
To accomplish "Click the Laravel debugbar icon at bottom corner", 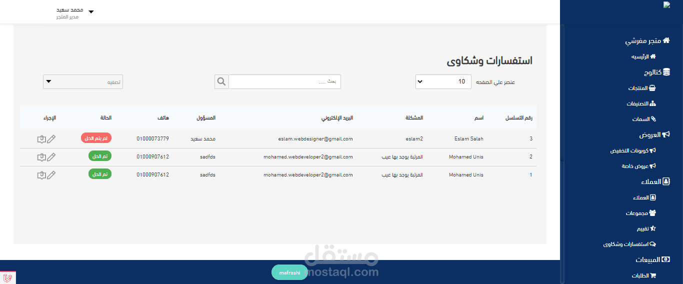I will click(7, 277).
